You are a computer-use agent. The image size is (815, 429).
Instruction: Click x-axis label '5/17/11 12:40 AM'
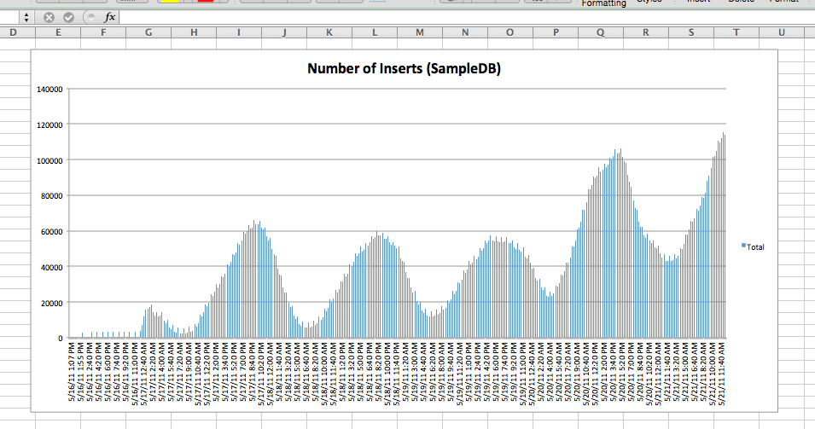[144, 374]
